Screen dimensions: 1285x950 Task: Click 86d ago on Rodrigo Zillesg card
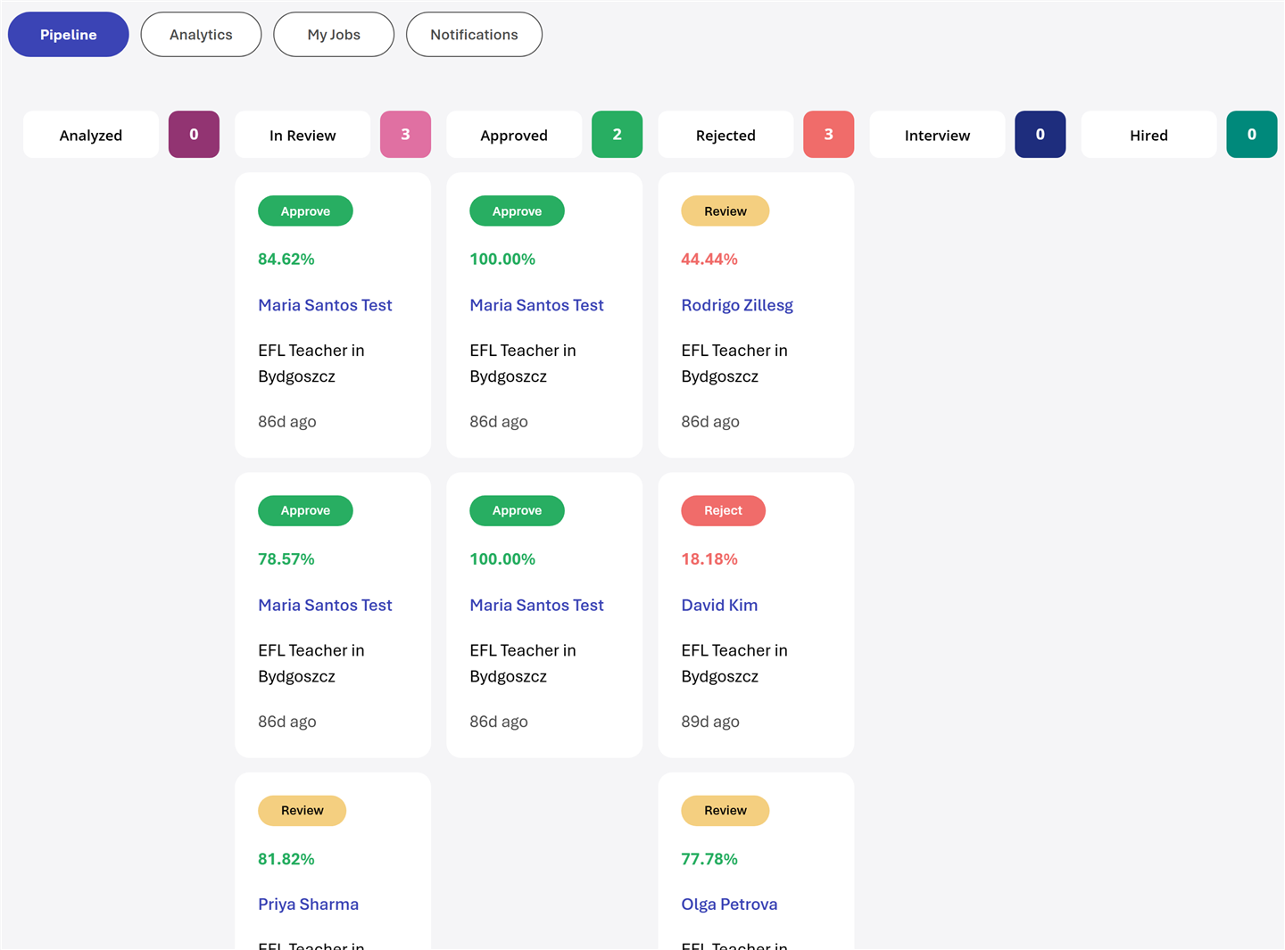coord(710,422)
